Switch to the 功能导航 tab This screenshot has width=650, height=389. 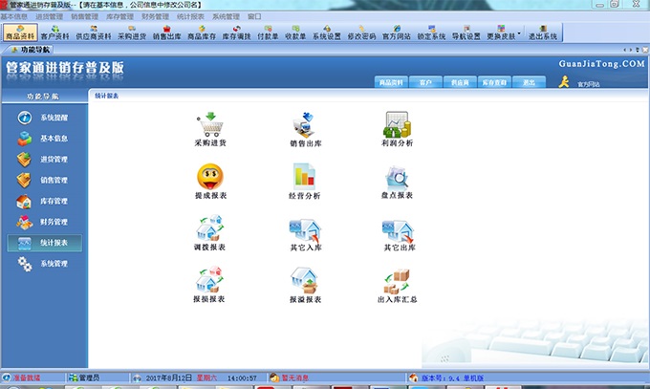pos(32,50)
